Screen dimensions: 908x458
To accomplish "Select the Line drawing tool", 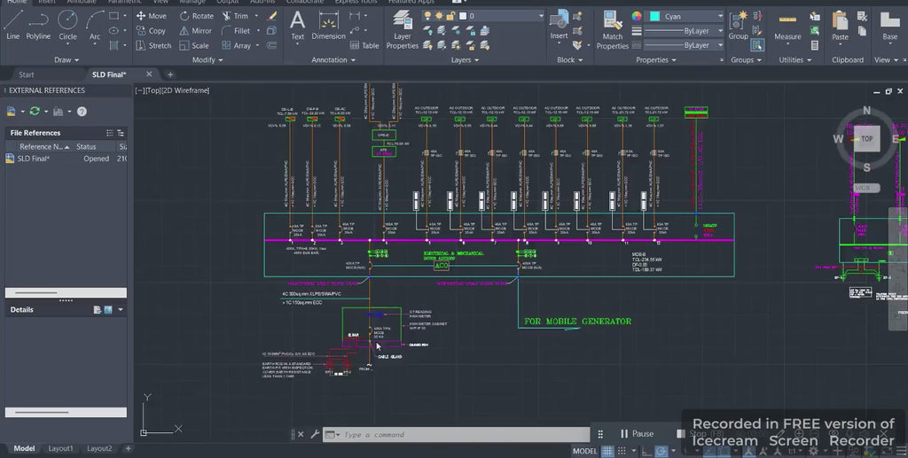I will (12, 24).
